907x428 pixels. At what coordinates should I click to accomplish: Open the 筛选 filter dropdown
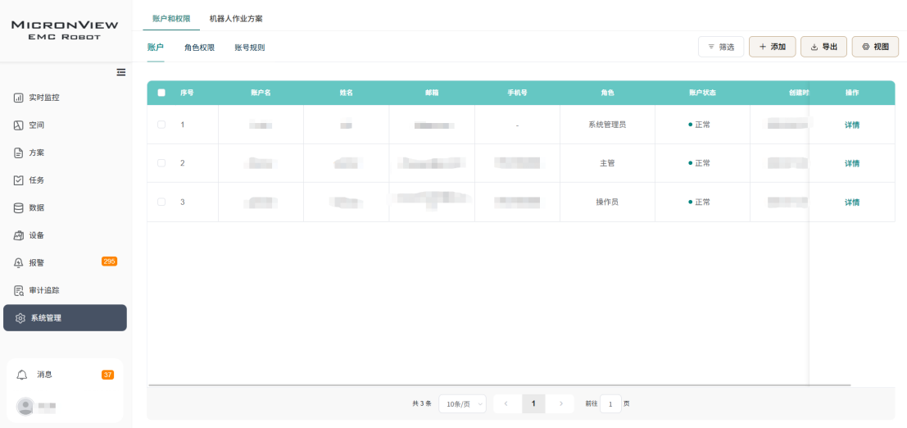[721, 47]
